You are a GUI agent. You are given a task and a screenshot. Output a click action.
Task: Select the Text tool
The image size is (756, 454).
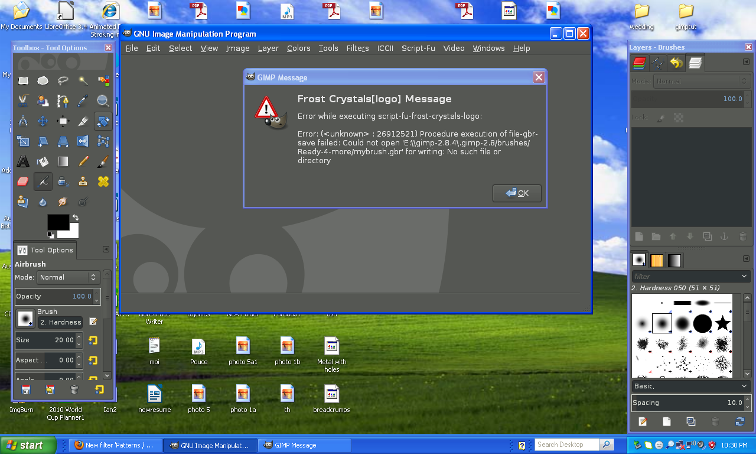pyautogui.click(x=23, y=161)
